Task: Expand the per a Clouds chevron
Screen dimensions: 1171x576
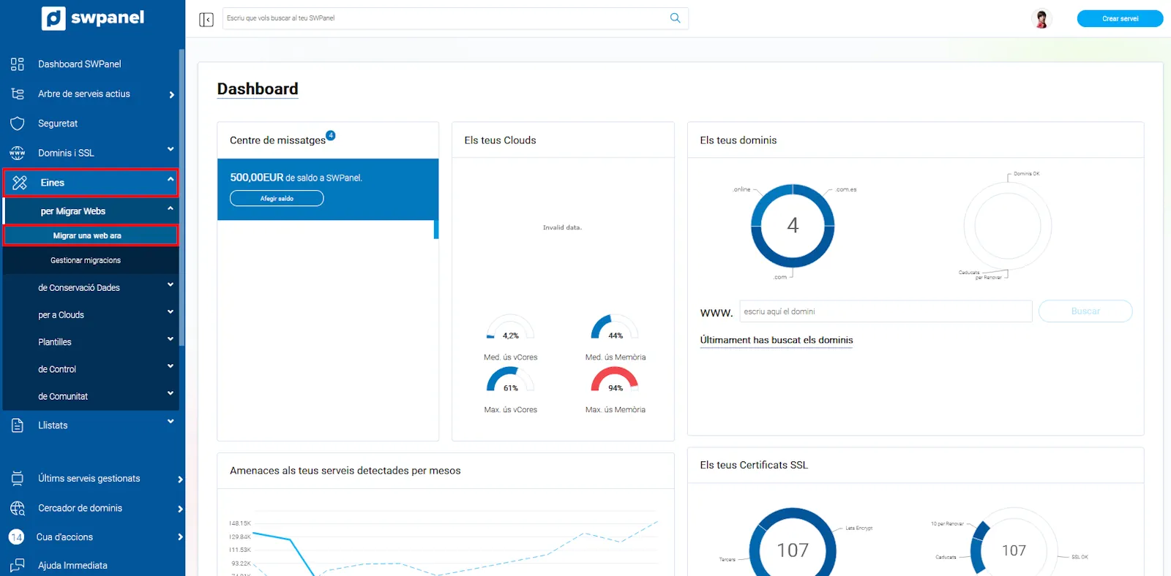Action: tap(171, 311)
